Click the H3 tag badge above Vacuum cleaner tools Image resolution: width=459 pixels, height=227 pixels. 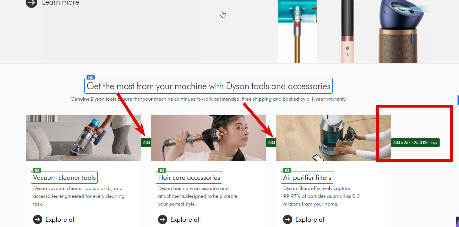point(37,170)
